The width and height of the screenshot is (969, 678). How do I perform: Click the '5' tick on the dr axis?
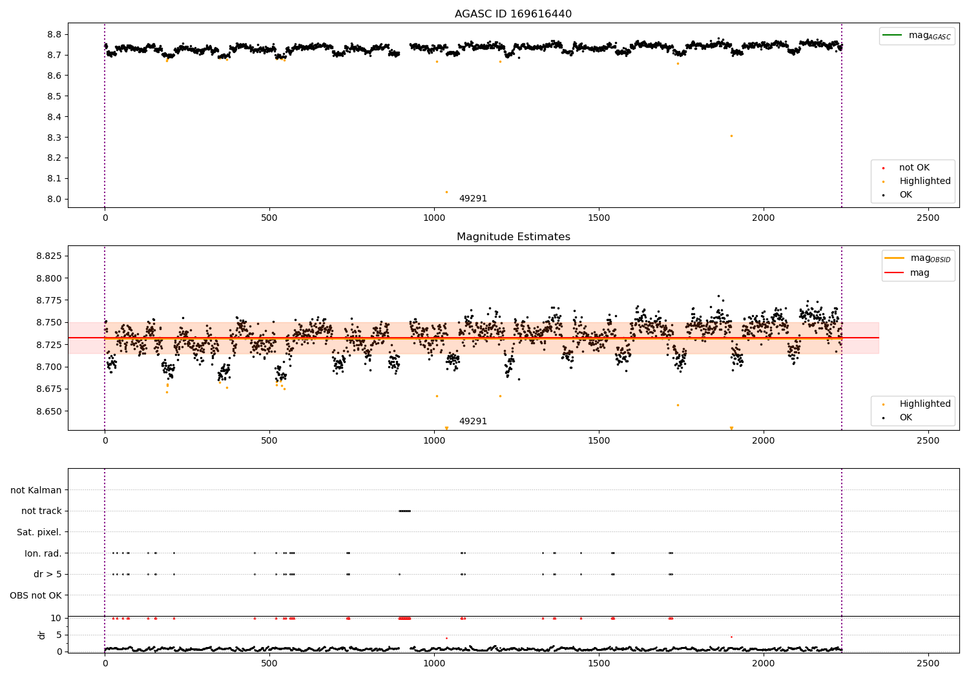pos(59,635)
